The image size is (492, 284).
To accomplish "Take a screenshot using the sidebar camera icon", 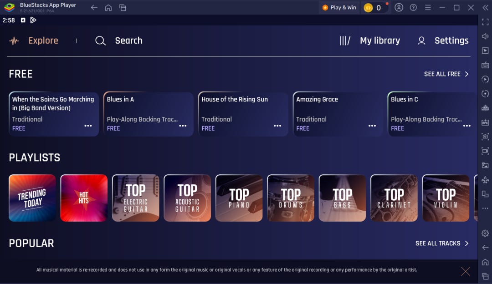I will coord(485,137).
